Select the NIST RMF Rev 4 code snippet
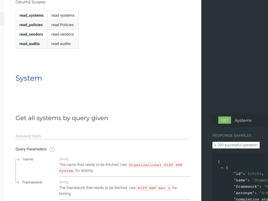The width and height of the screenshot is (268, 201). pyautogui.click(x=154, y=188)
